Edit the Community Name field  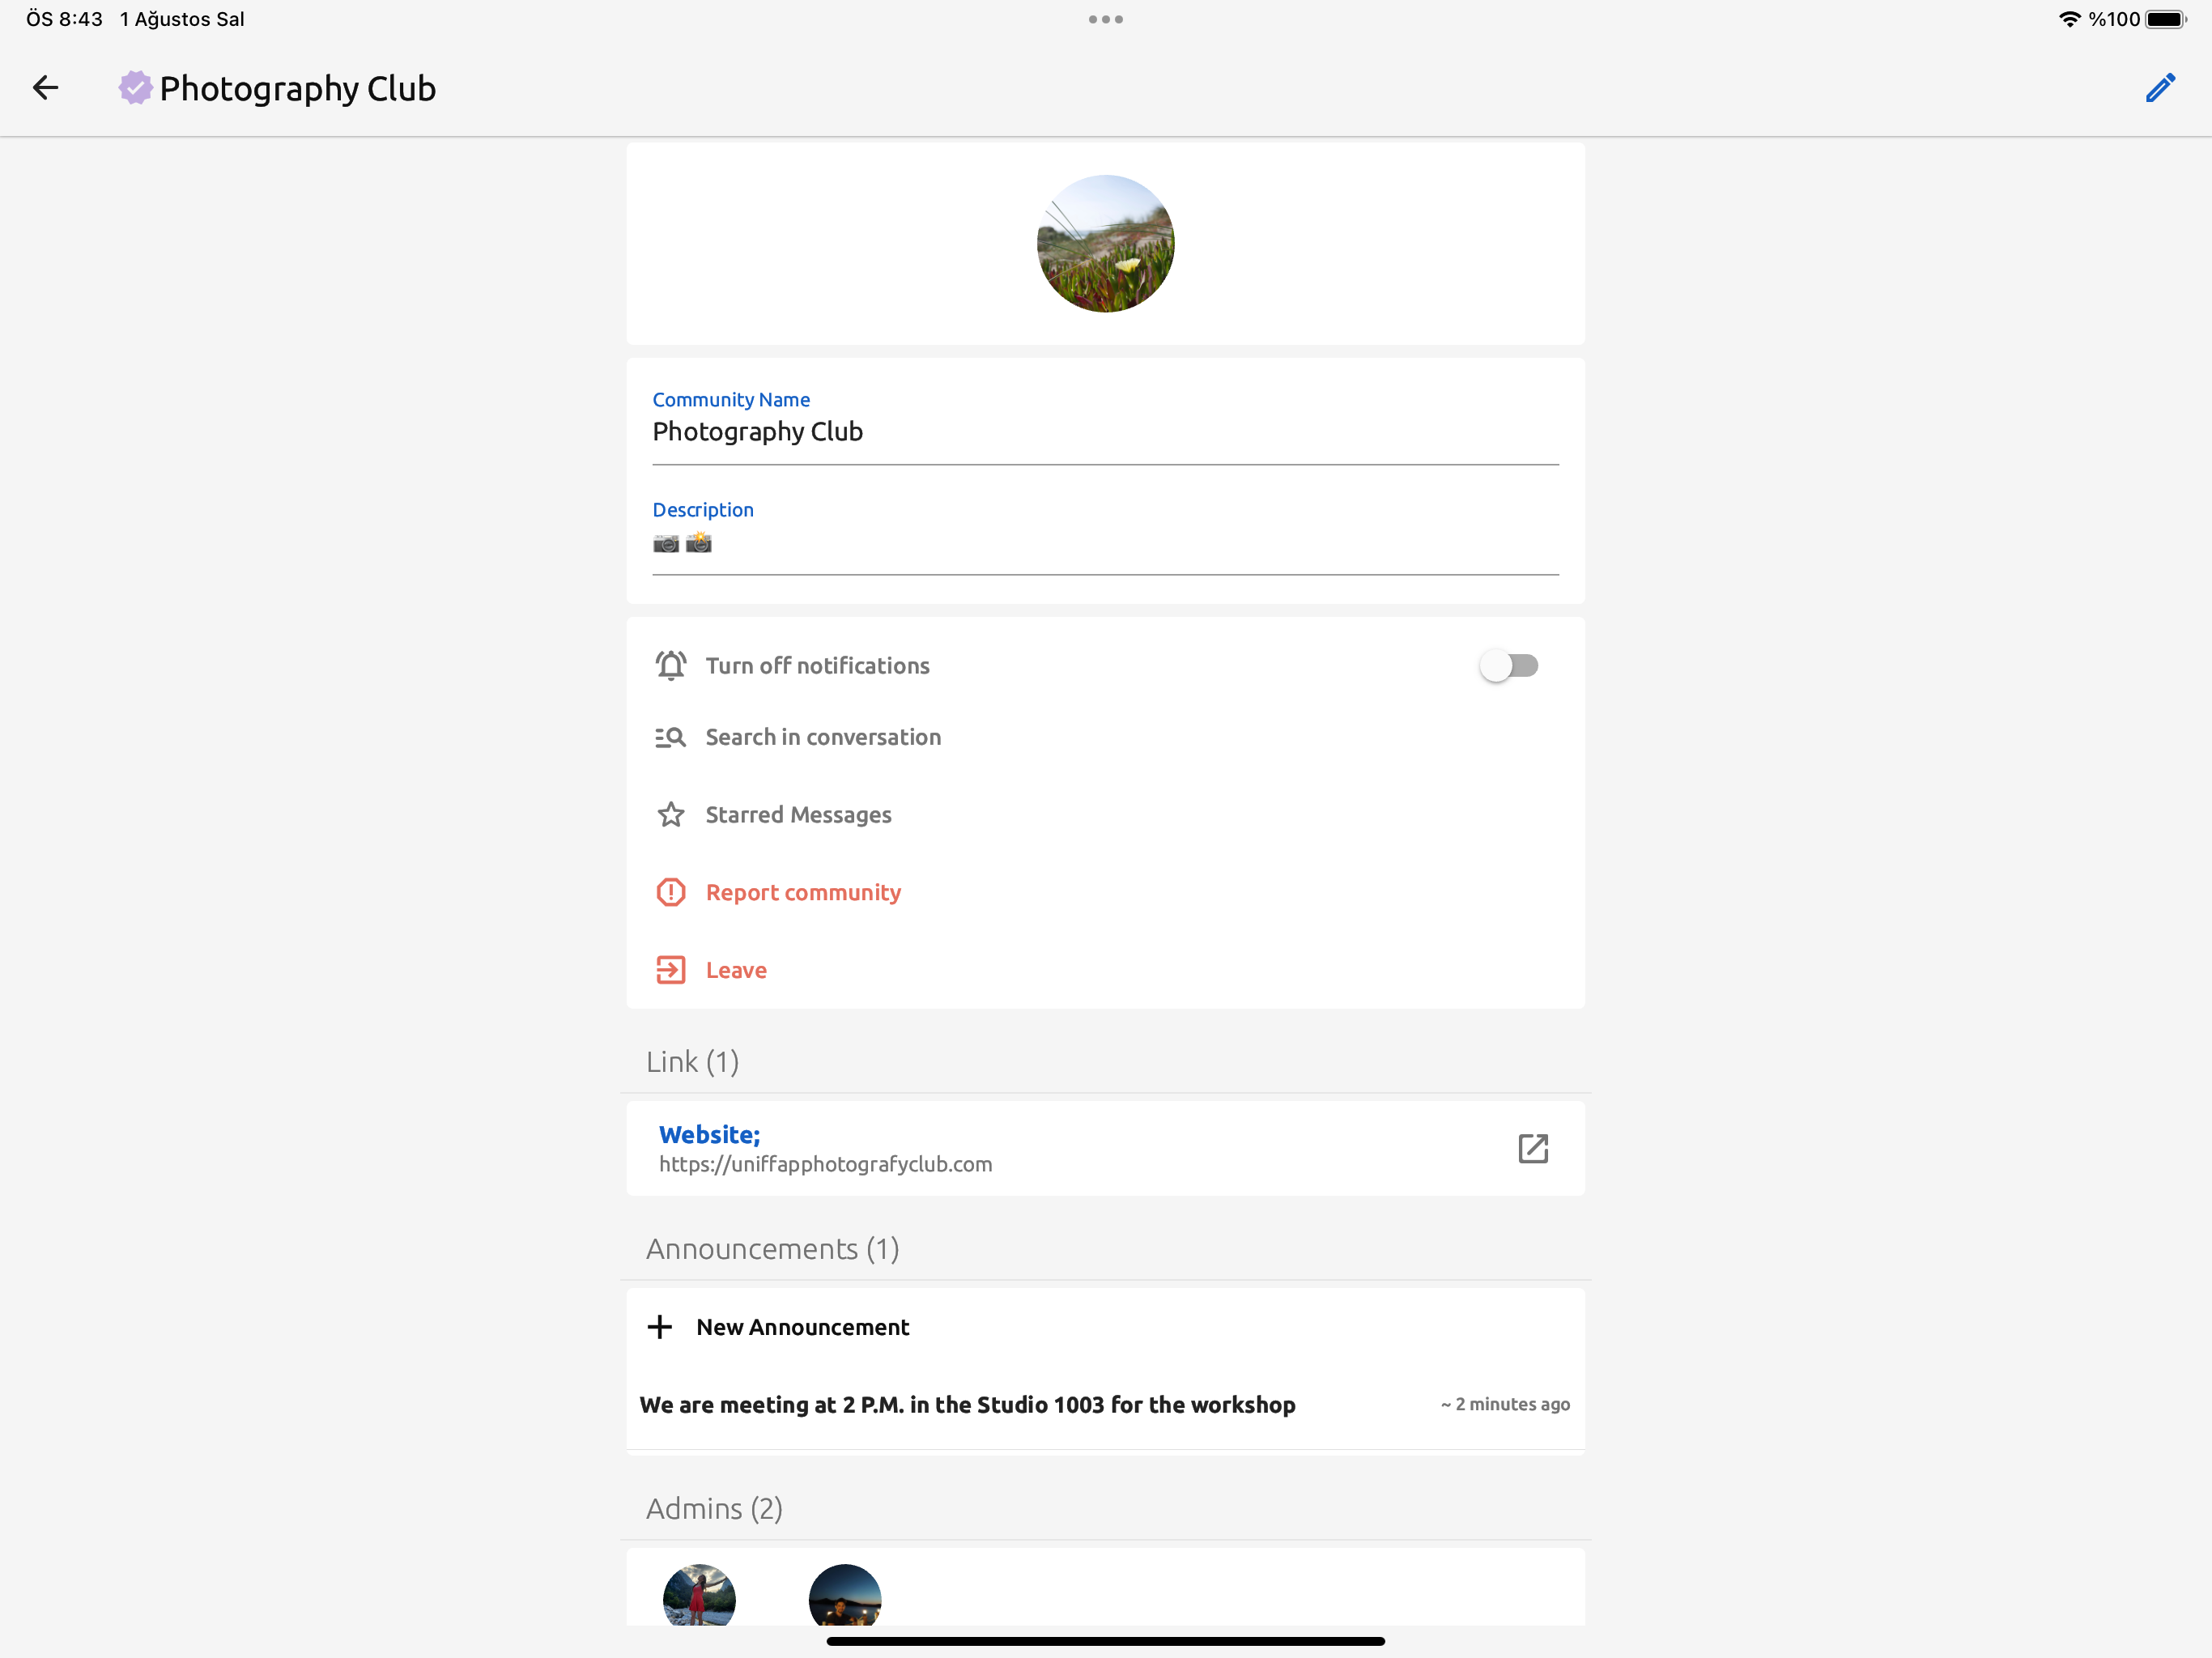pos(1105,431)
